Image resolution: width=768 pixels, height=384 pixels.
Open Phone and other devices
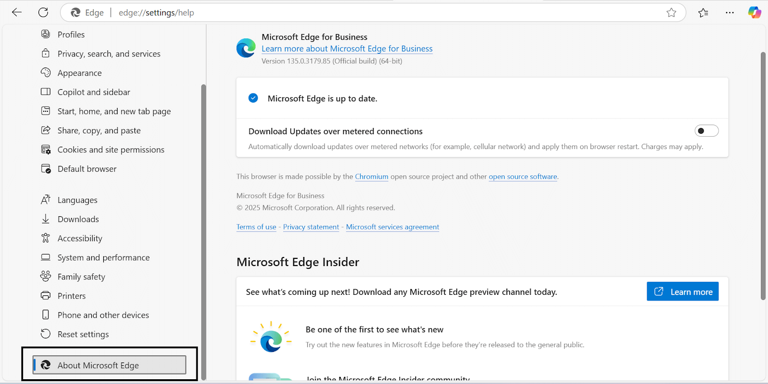tap(103, 315)
